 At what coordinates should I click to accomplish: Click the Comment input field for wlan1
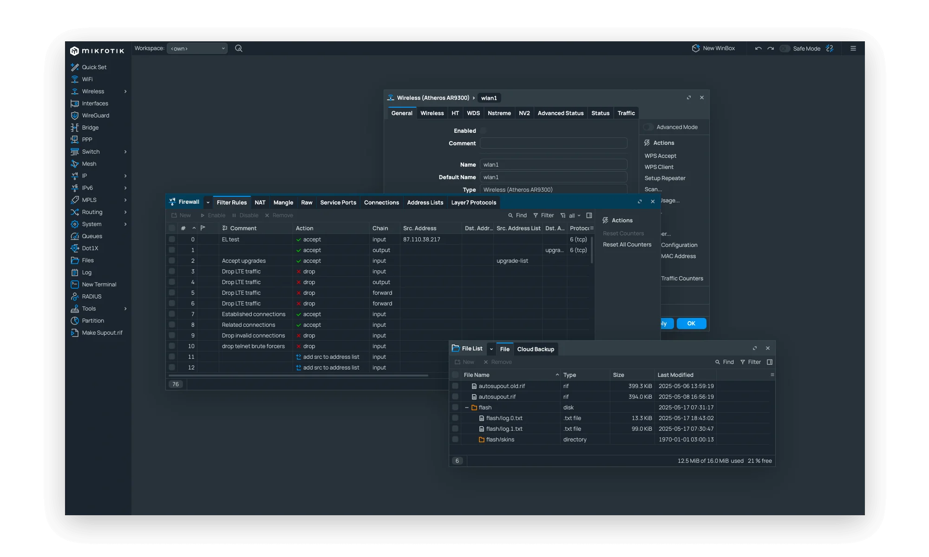click(x=553, y=143)
